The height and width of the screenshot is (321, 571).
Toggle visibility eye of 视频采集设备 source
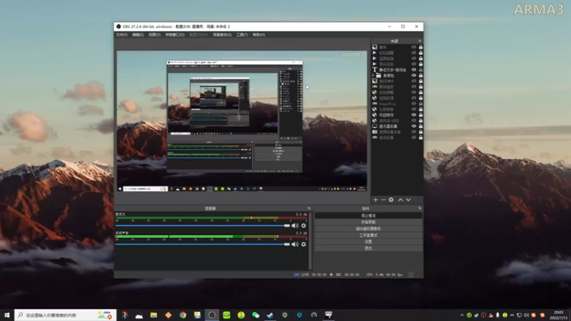(414, 132)
